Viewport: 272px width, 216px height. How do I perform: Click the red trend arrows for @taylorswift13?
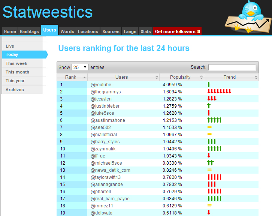pyautogui.click(x=214, y=177)
